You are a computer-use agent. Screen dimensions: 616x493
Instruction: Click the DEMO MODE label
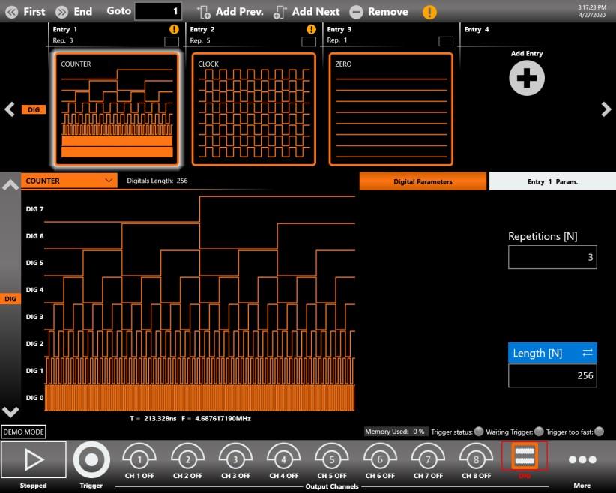pos(23,432)
